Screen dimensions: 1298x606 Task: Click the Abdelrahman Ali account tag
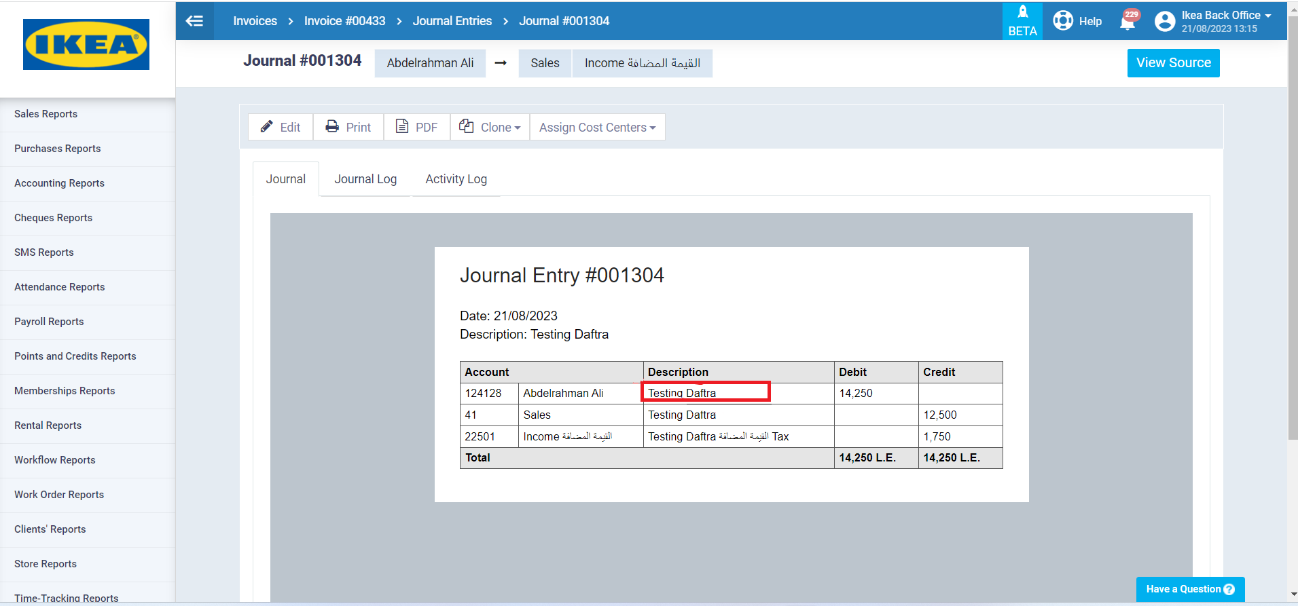430,63
